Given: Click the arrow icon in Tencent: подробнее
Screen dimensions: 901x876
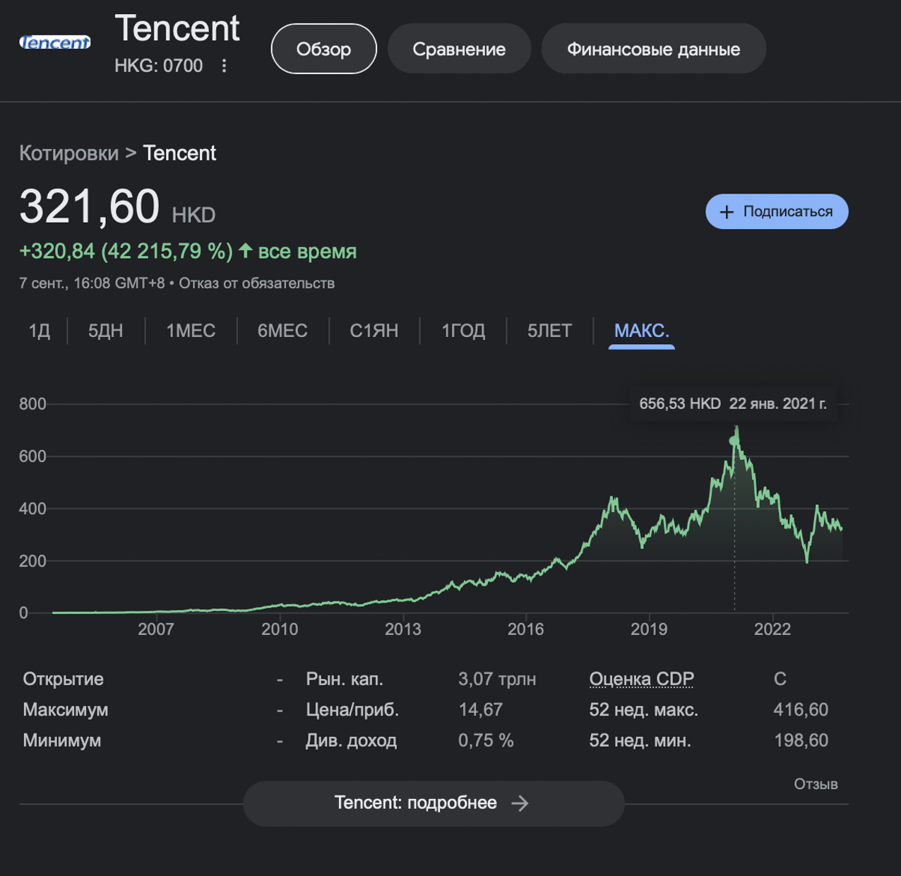Looking at the screenshot, I should [520, 803].
